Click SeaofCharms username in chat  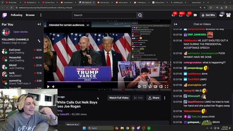point(196,102)
